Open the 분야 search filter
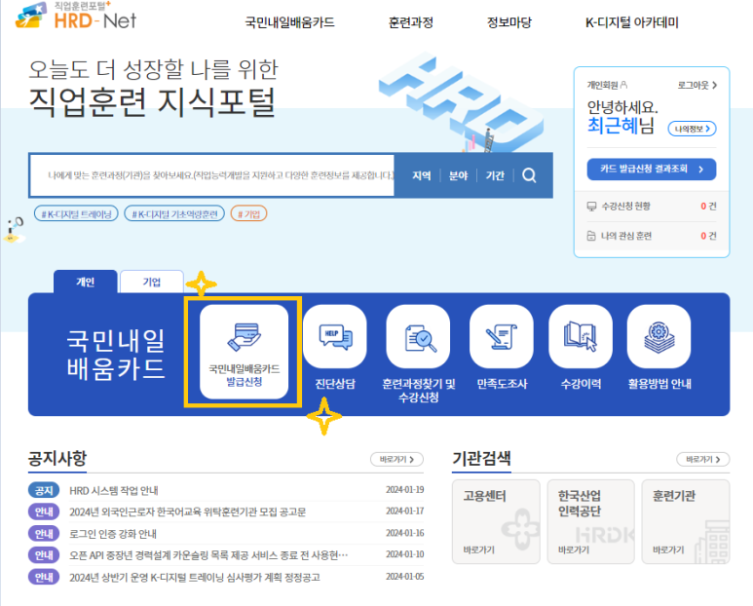The width and height of the screenshot is (753, 606). pos(458,175)
